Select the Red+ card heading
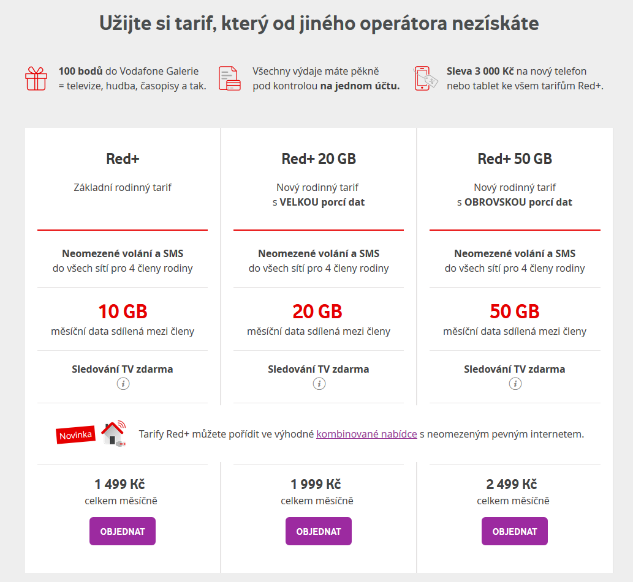This screenshot has height=582, width=633. pyautogui.click(x=122, y=157)
